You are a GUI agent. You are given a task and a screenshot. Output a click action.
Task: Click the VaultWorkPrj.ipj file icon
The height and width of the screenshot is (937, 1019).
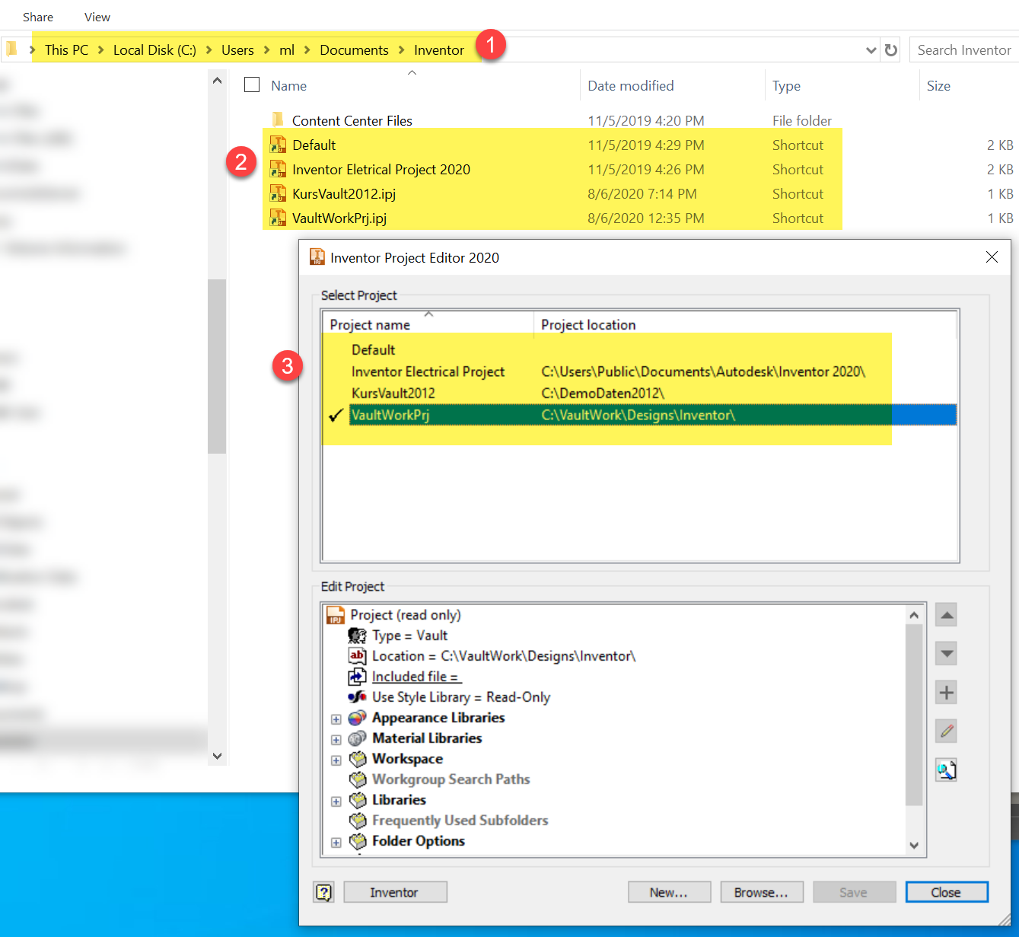[278, 218]
